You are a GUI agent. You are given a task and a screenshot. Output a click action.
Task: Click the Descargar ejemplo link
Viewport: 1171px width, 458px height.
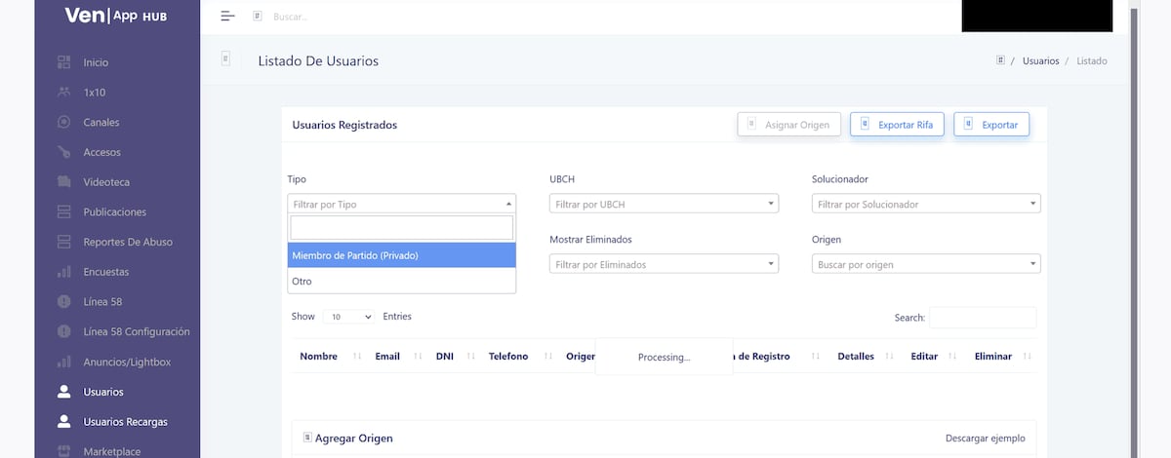point(985,439)
